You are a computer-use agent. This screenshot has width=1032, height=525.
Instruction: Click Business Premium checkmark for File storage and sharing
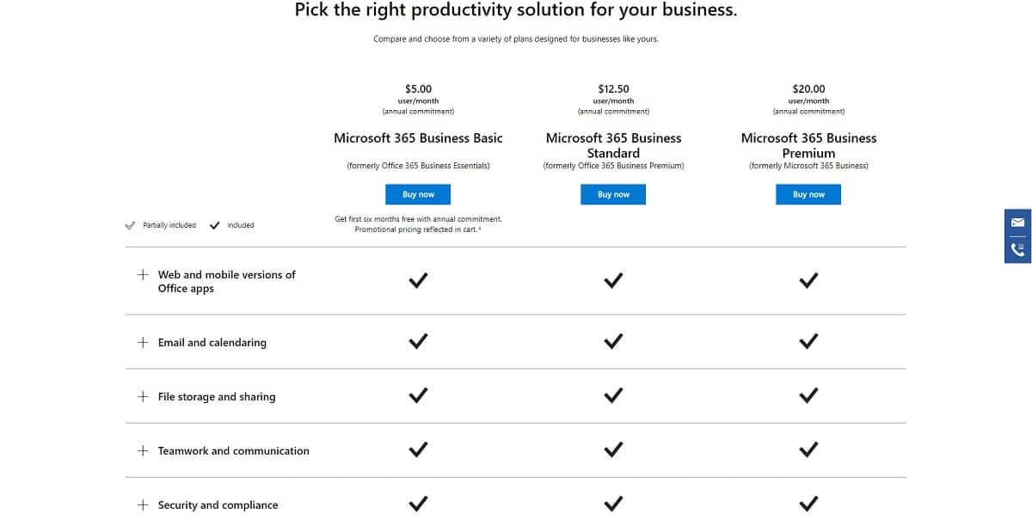808,395
